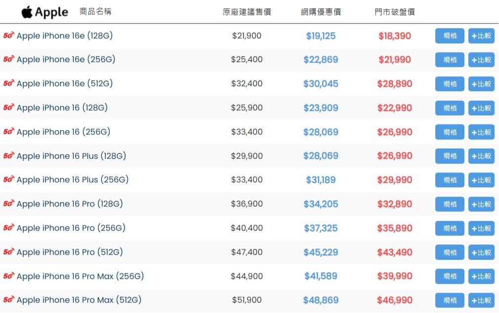Screen dimensions: 499x313
Task: View 規格 for iPhone 16 Pro Max (512G)
Action: (450, 300)
